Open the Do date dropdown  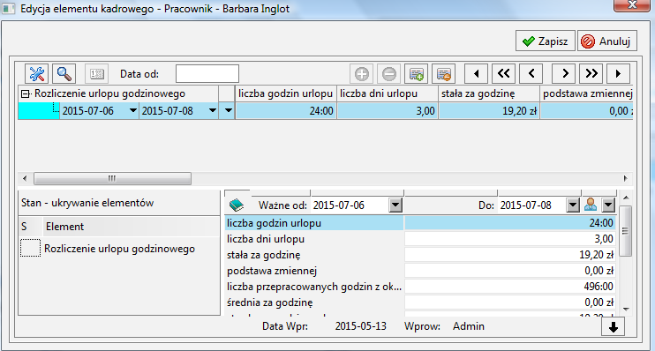click(573, 205)
